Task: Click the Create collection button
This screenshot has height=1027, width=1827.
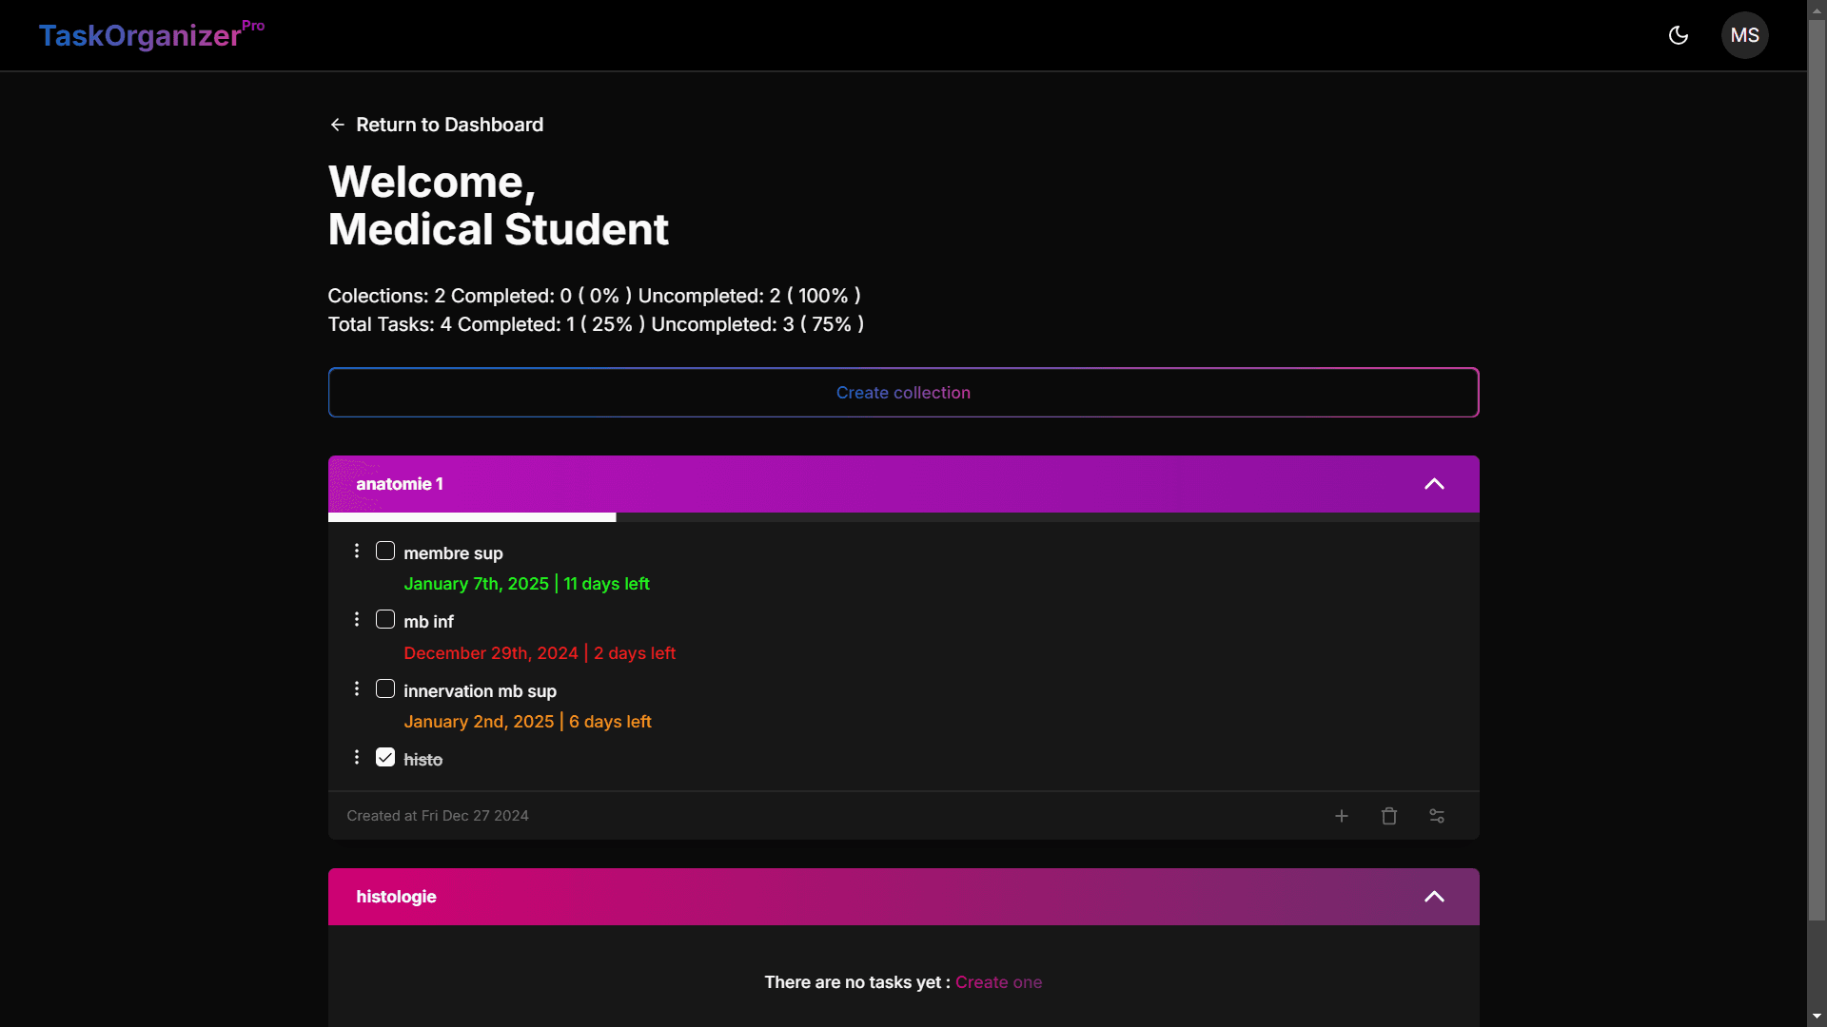Action: click(903, 393)
